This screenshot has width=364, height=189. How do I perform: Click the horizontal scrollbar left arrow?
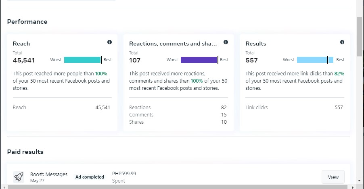coord(4,187)
